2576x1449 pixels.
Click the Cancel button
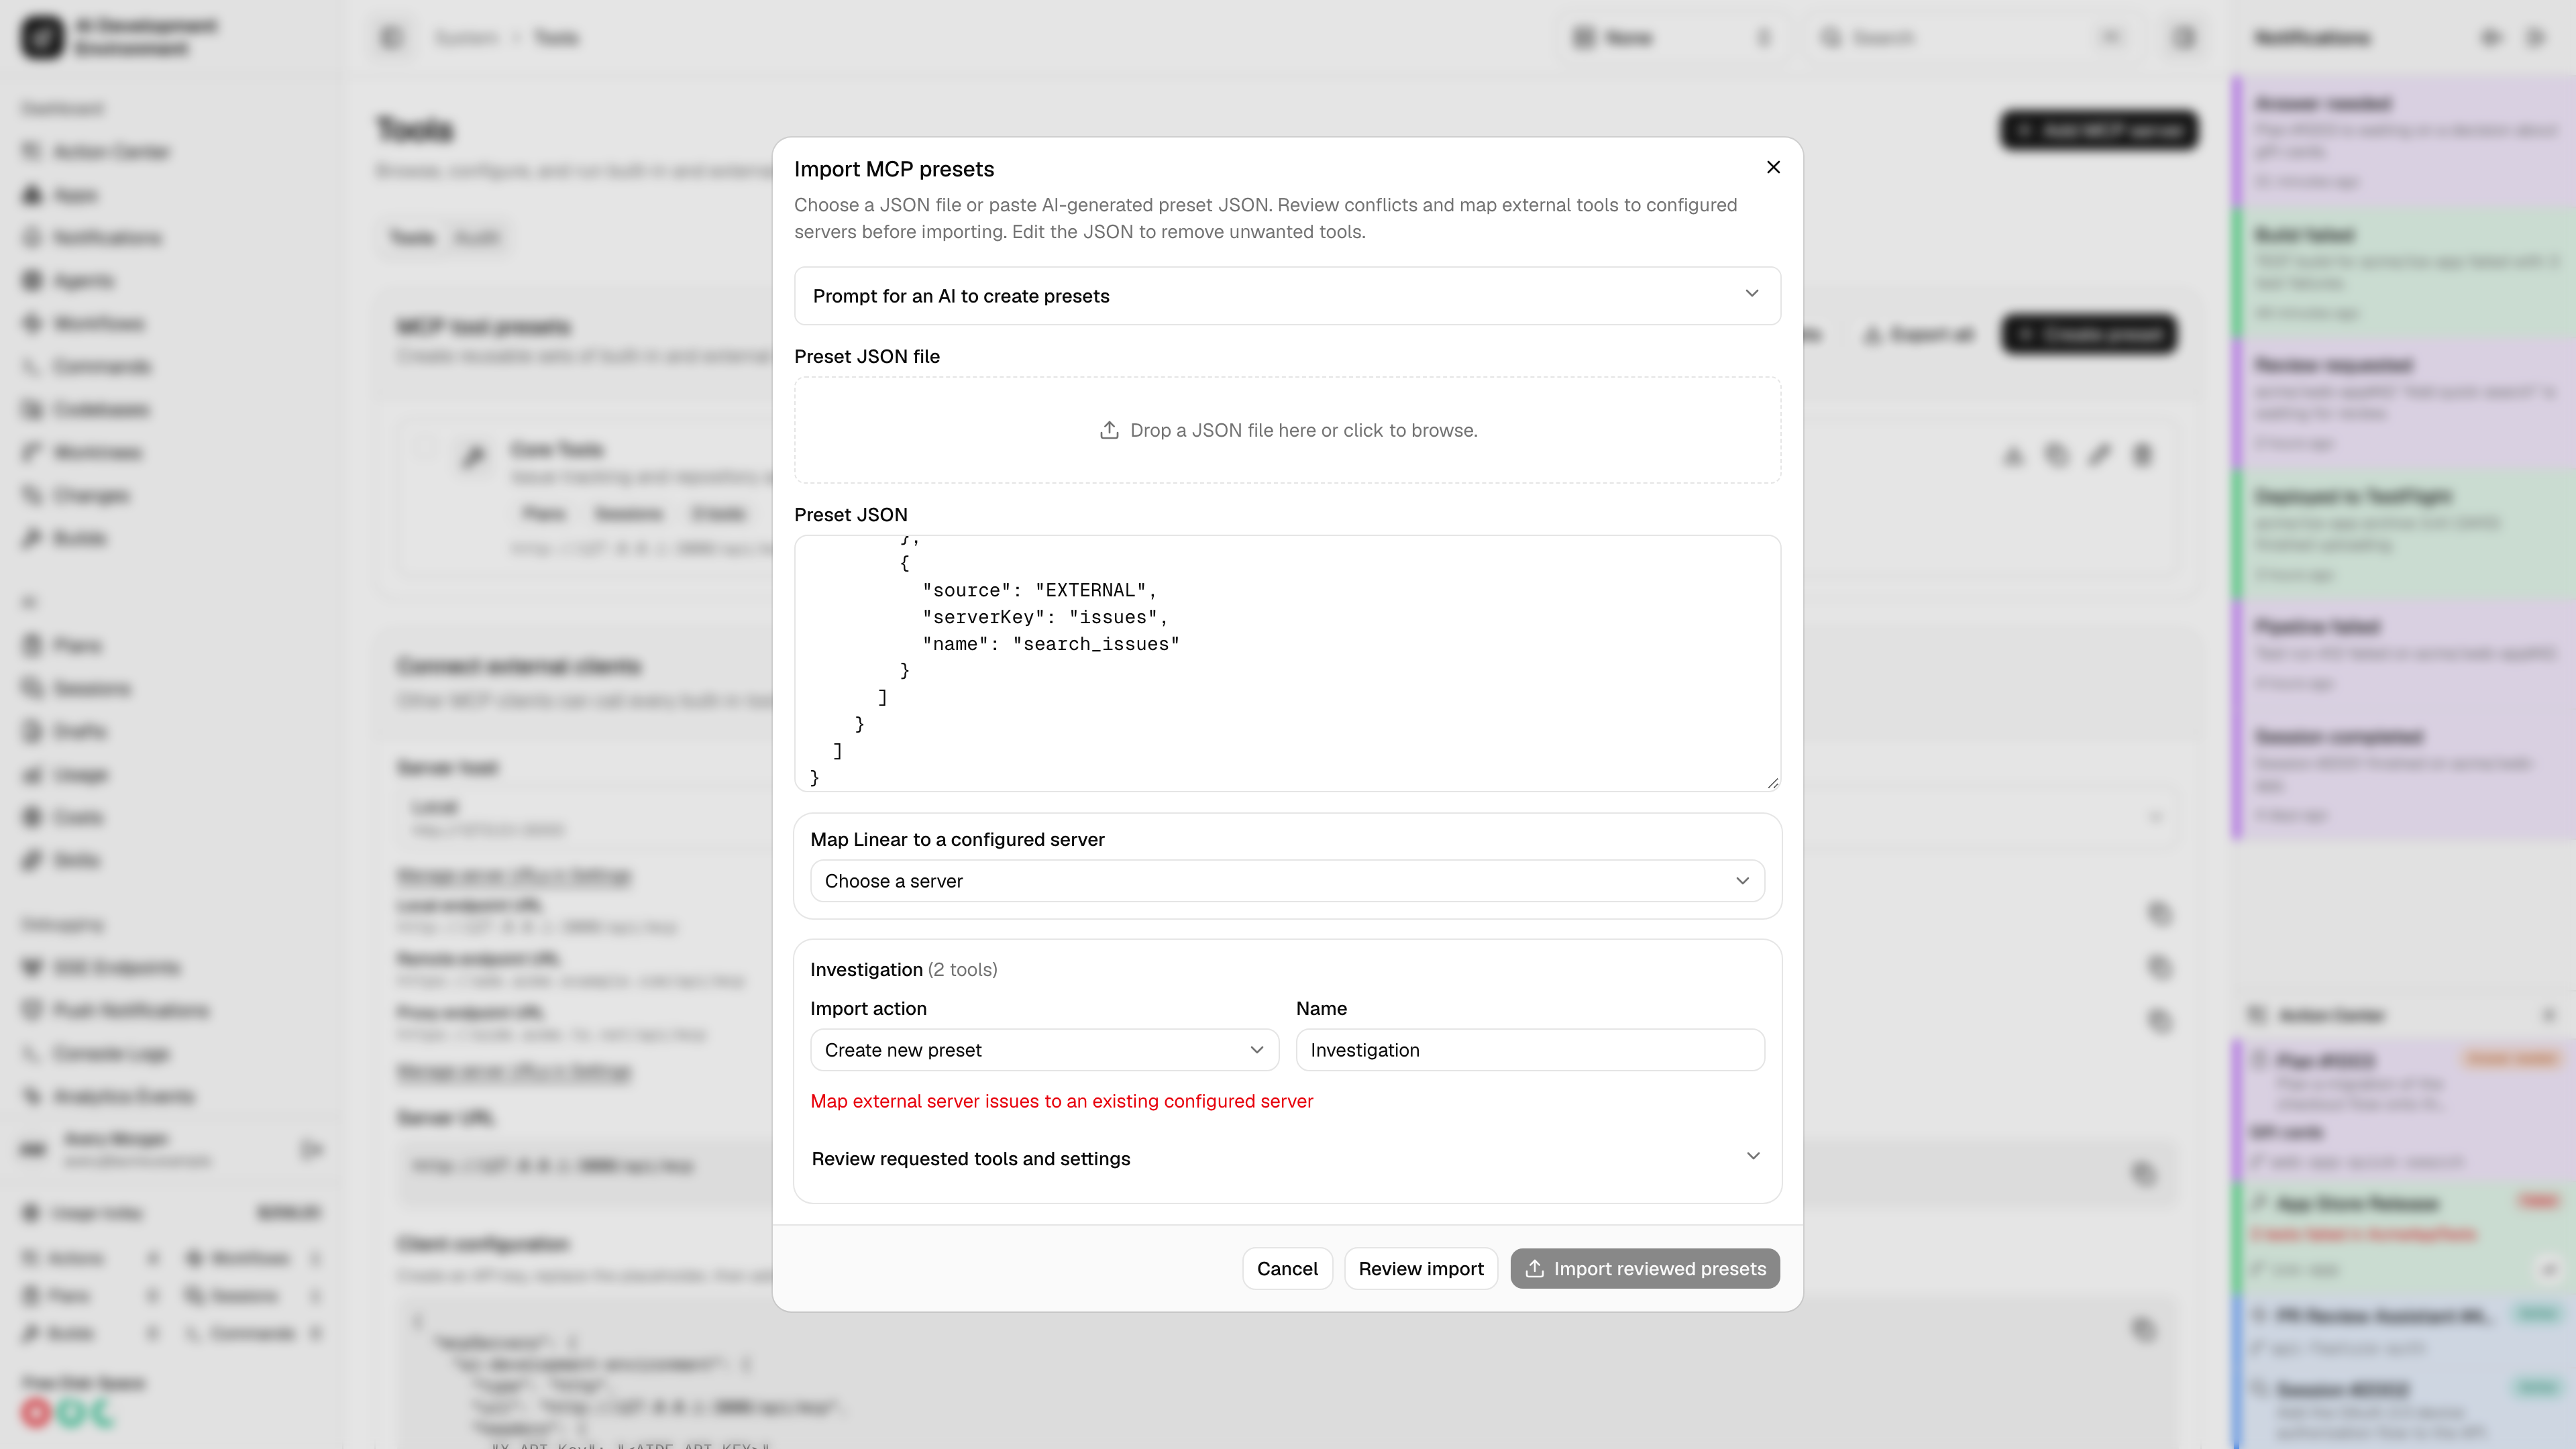coord(1287,1268)
